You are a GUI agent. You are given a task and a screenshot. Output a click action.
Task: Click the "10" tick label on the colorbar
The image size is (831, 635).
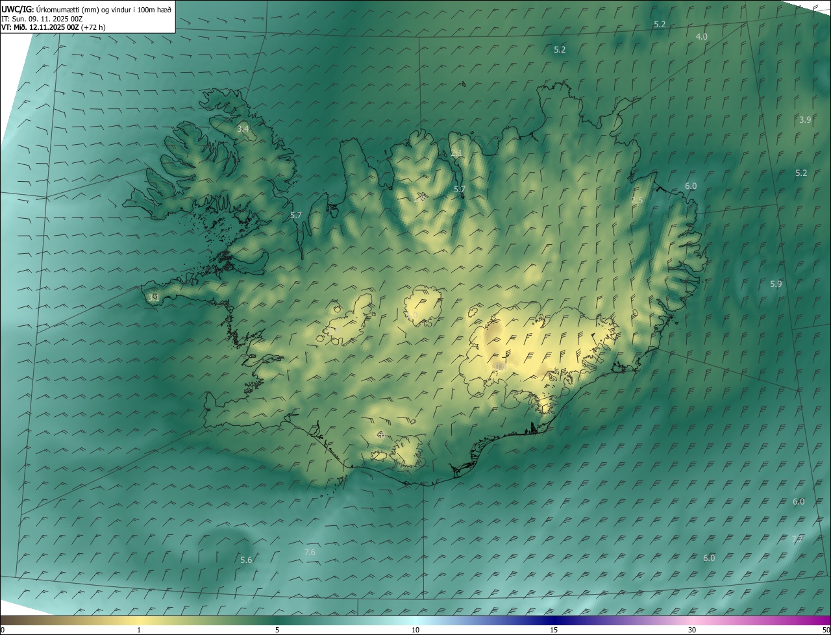(x=415, y=630)
